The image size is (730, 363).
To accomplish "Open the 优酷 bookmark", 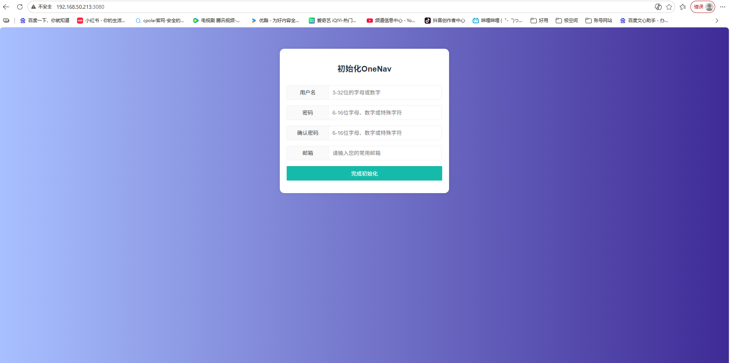I will (x=275, y=21).
